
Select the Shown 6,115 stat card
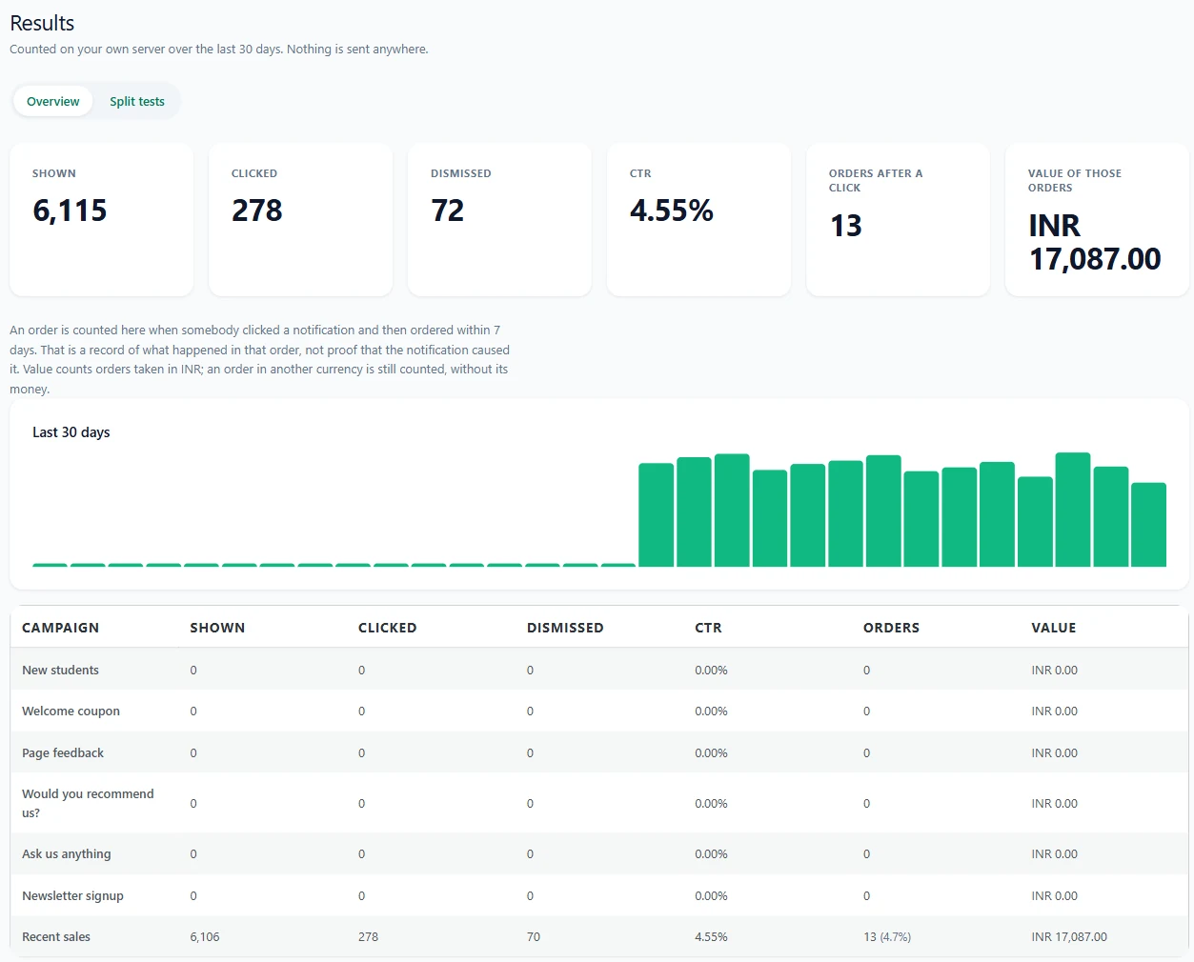102,220
